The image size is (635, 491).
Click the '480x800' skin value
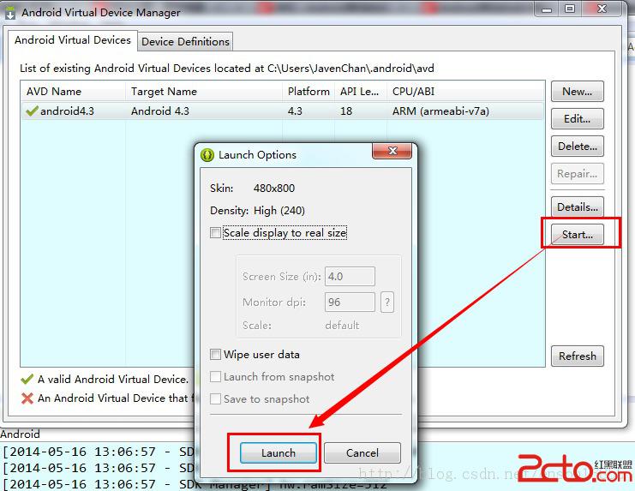coord(274,189)
